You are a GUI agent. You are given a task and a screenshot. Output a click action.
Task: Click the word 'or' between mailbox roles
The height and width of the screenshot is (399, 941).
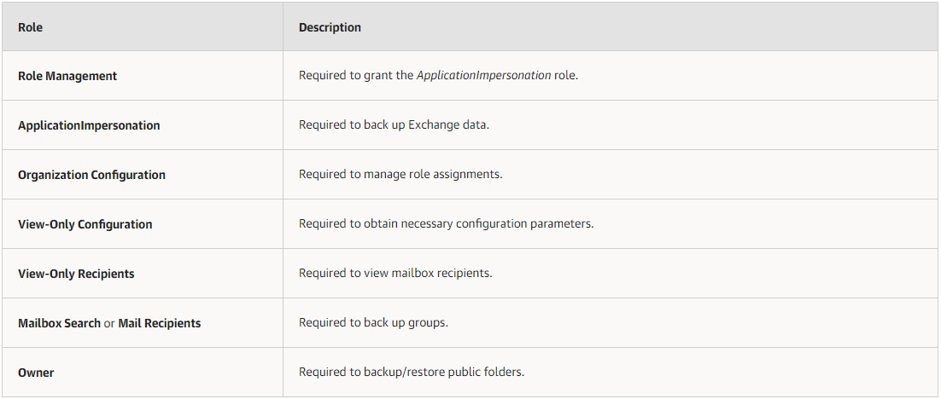109,323
